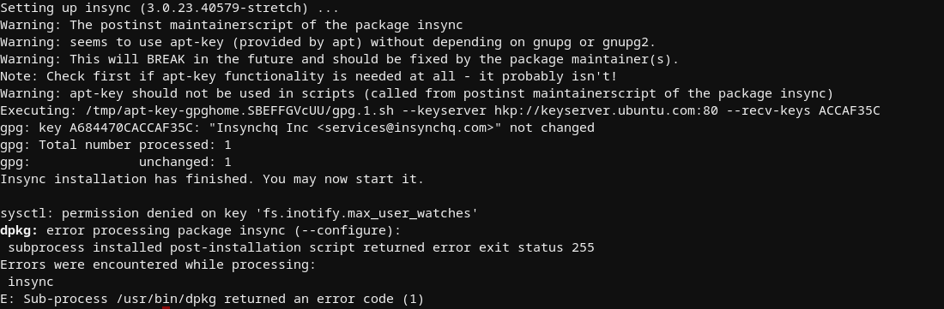Click 'The postinst maintainerscript' warning line
944x309 pixels.
click(232, 25)
